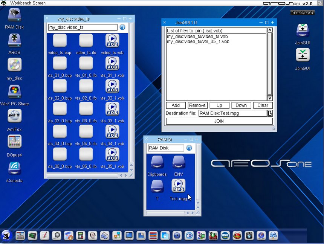324x244 pixels.
Task: Open the Clipboards drawer icon
Action: pyautogui.click(x=157, y=162)
